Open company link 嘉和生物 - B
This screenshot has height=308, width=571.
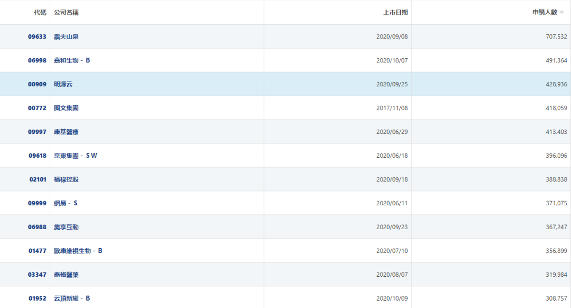pos(72,60)
